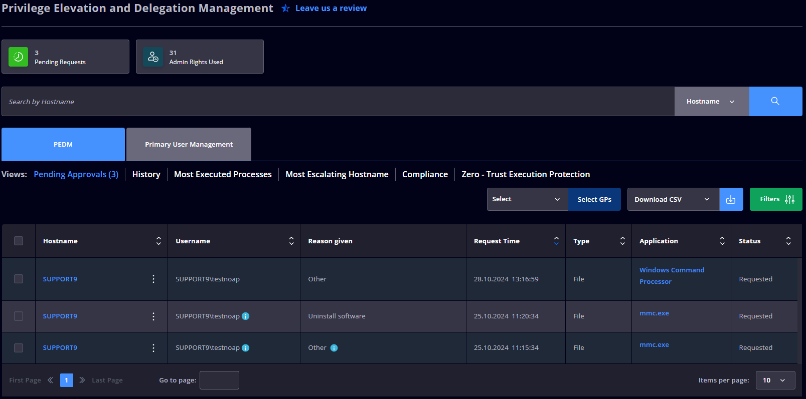
Task: Click the Admin Rights Used user icon
Action: (153, 57)
